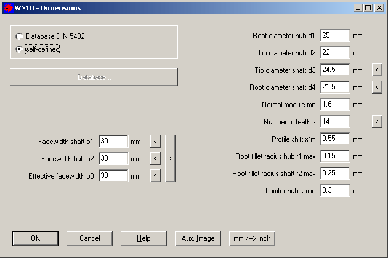Click the Chamfer hub k min field
This screenshot has width=388, height=258.
334,191
